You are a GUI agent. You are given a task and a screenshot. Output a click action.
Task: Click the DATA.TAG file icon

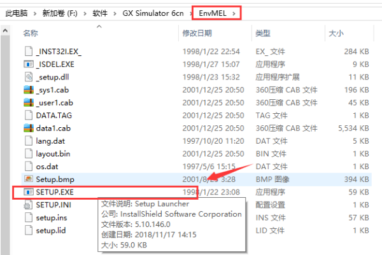(x=29, y=115)
